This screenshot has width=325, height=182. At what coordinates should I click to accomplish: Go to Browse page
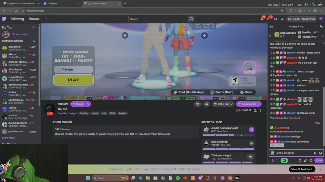coord(34,19)
